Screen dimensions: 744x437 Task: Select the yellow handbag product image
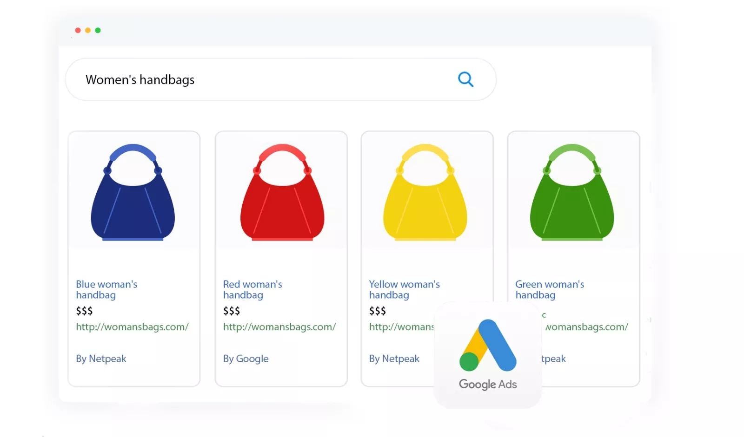(x=425, y=192)
